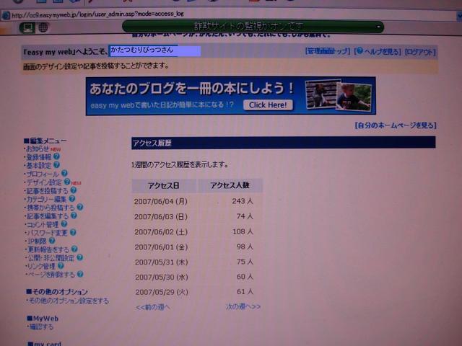Click the blog book banner Click Here button
Viewport: 462px width, 346px height.
(268, 105)
